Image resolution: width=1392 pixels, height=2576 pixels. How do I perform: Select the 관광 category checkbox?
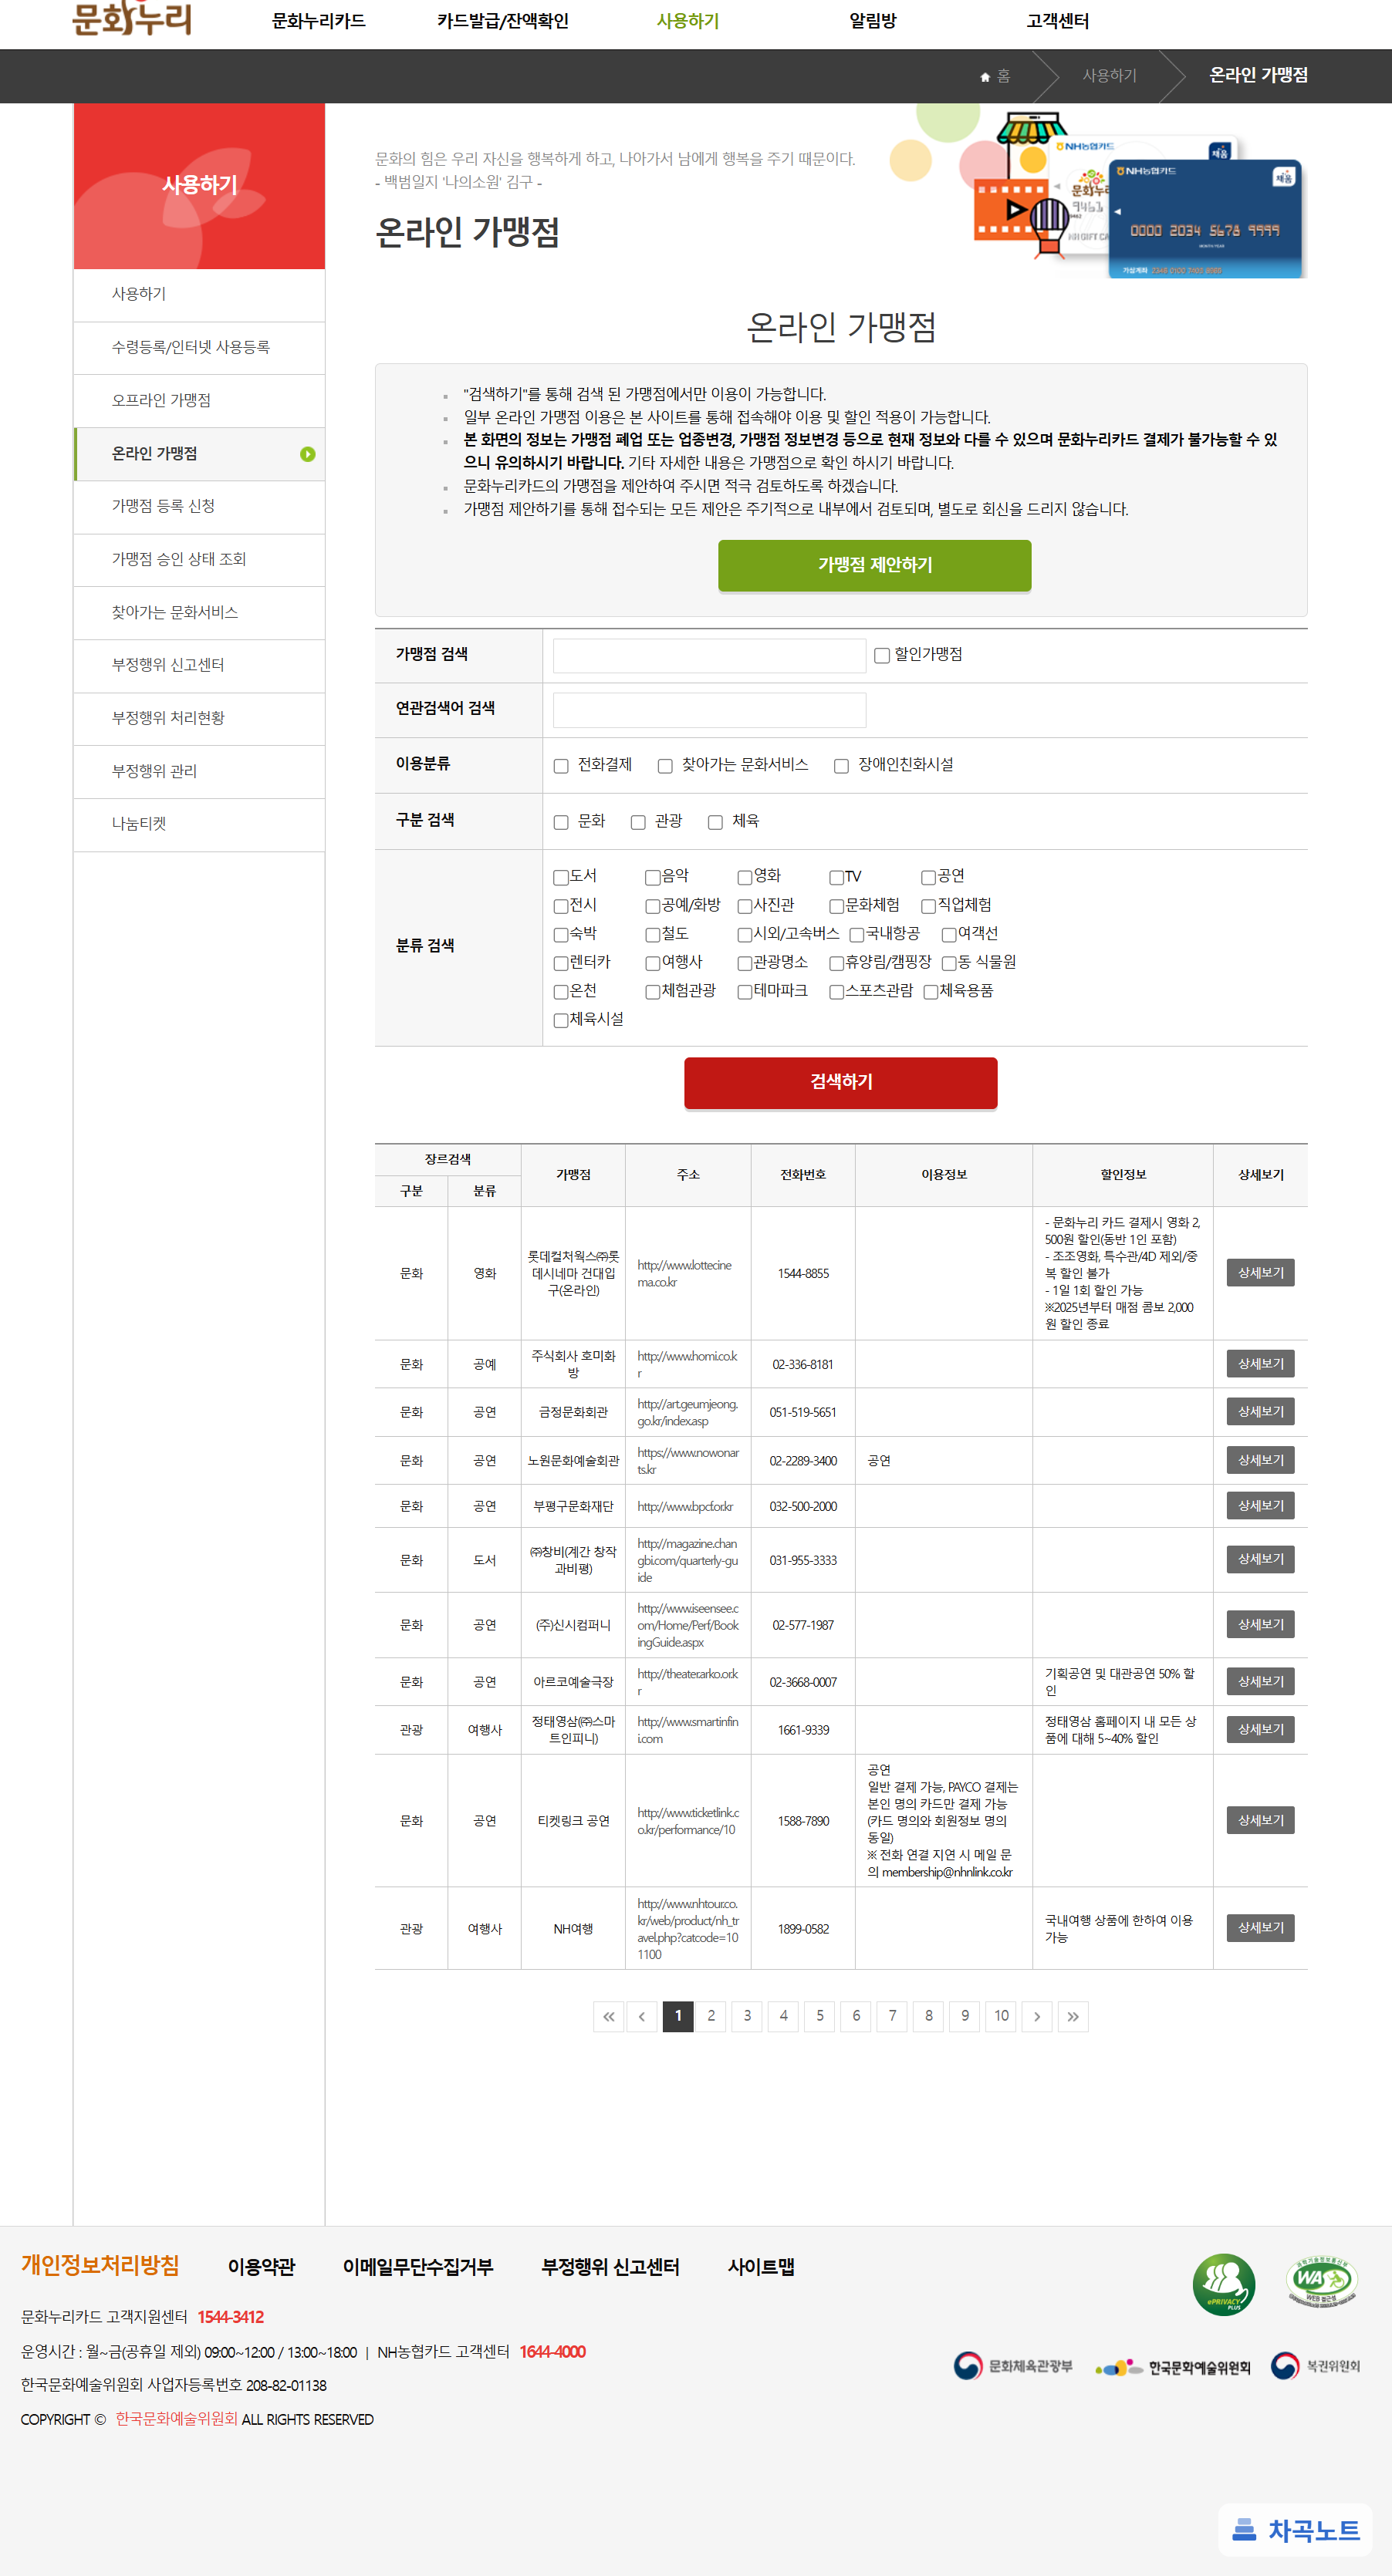pyautogui.click(x=637, y=822)
